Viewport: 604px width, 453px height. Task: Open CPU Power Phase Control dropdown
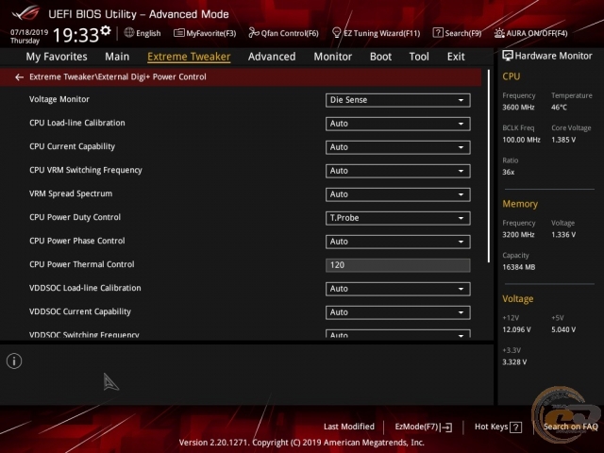coord(398,242)
